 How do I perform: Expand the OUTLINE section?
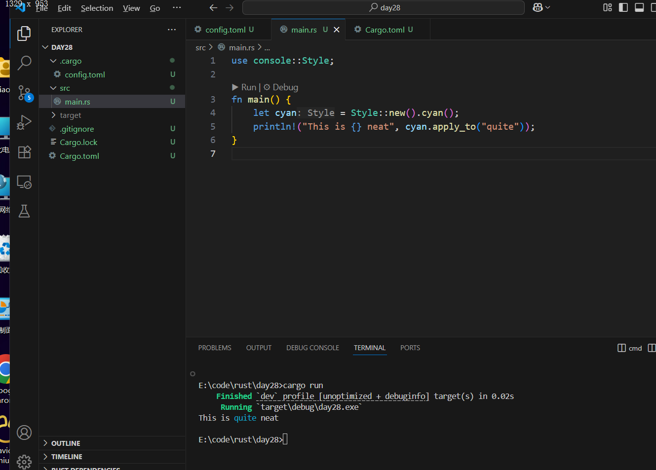pos(65,443)
